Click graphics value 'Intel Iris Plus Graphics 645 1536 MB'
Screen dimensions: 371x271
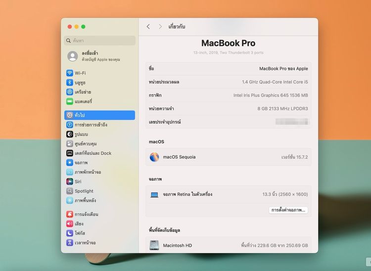pyautogui.click(x=271, y=95)
